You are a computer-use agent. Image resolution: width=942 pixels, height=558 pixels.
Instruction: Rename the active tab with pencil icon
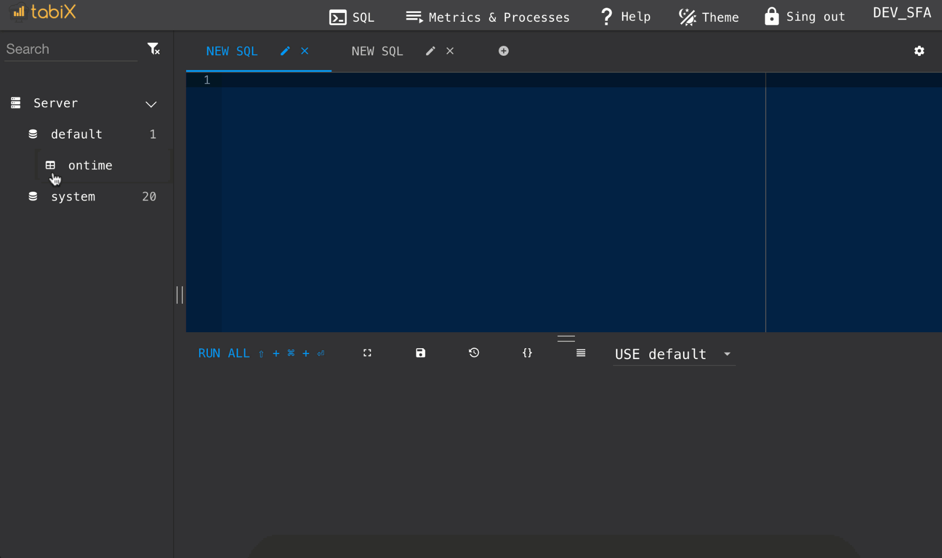click(x=285, y=51)
